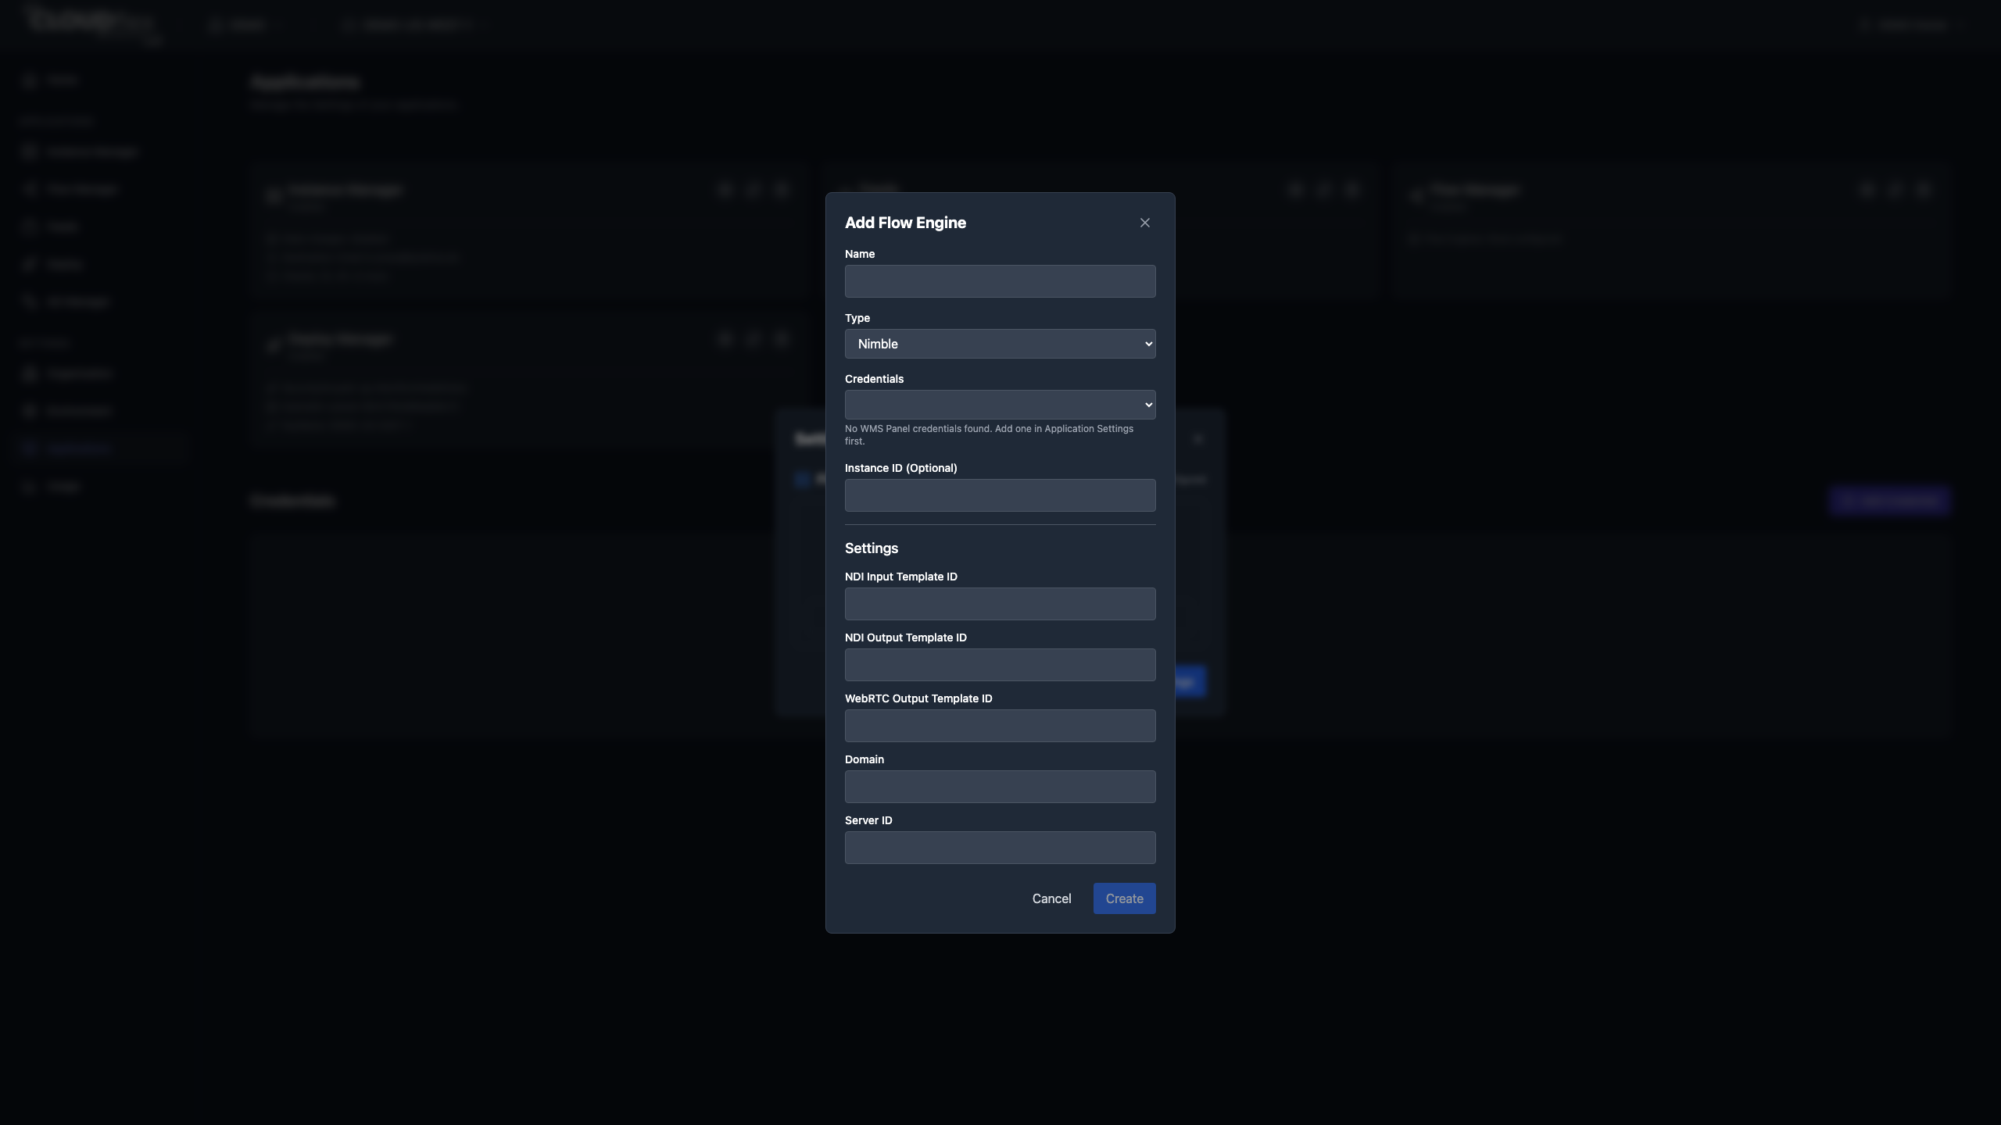The image size is (2001, 1125).
Task: Focus the Domain input field
Action: [1000, 787]
